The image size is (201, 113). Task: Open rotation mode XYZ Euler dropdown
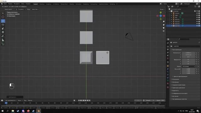188,66
